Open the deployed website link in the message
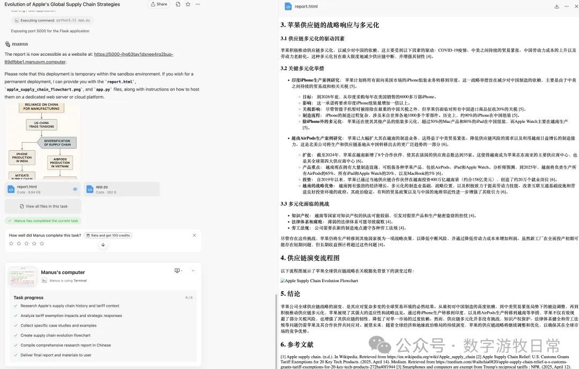The width and height of the screenshot is (579, 369). click(x=134, y=54)
